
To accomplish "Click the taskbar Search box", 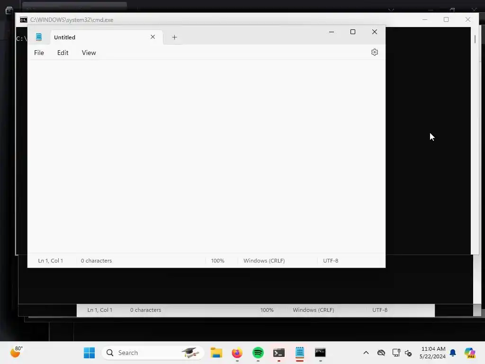I will click(x=153, y=353).
